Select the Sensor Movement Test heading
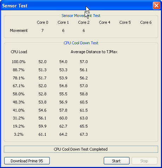162x168 pixels. click(x=81, y=16)
